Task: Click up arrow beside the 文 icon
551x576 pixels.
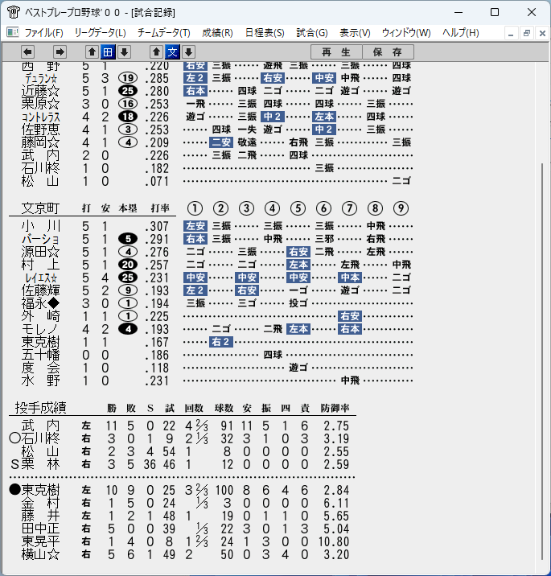Action: tap(157, 52)
